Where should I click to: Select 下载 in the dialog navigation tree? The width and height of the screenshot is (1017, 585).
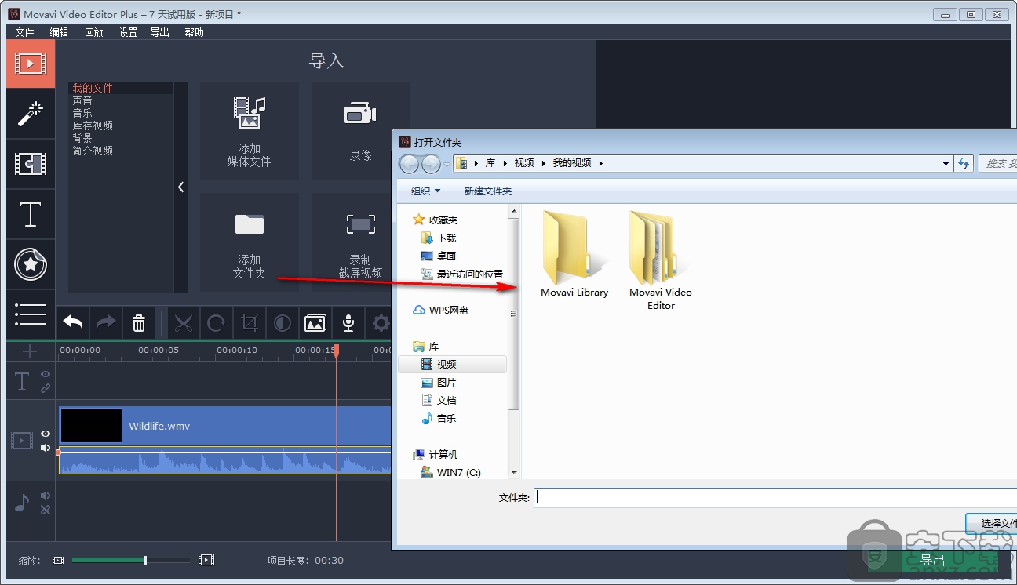coord(447,238)
